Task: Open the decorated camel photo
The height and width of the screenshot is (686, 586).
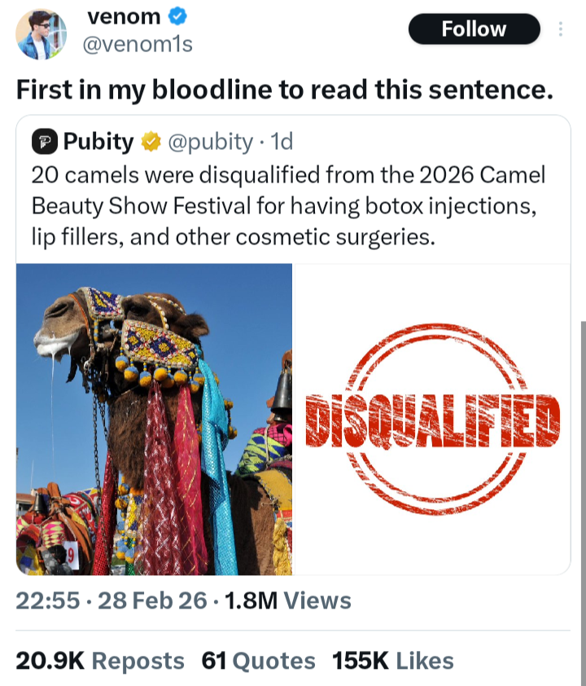Action: coord(155,419)
